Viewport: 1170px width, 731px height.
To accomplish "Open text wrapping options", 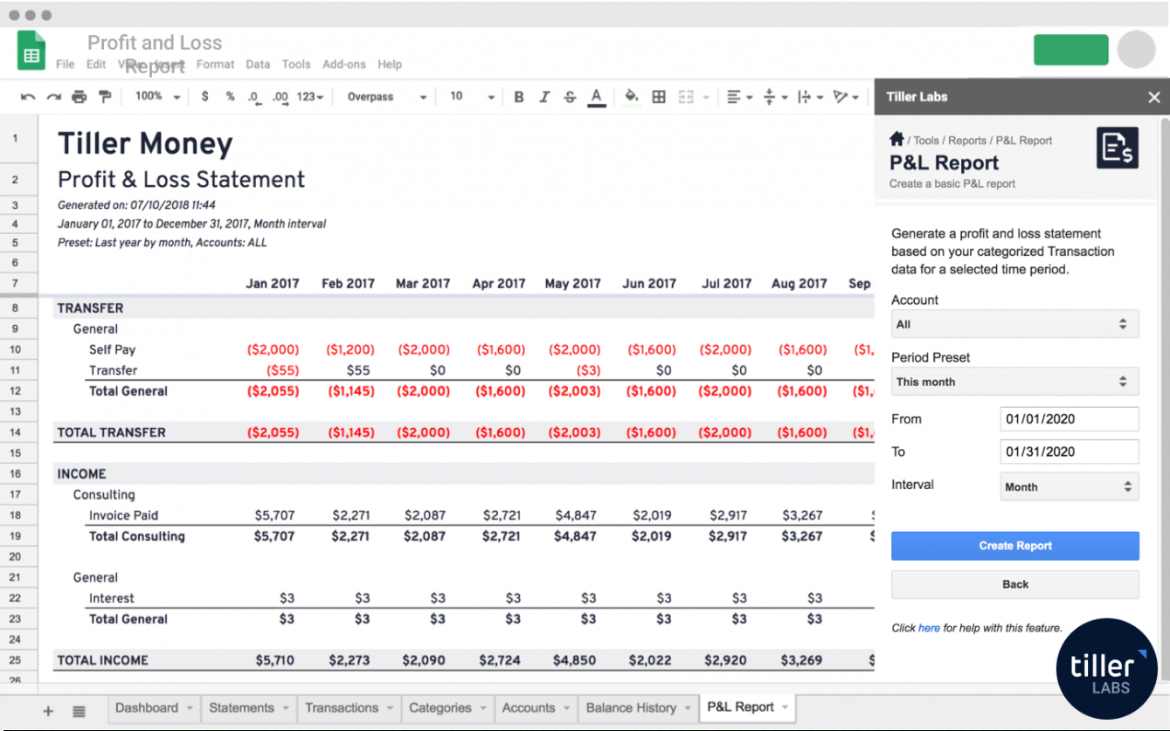I will tap(810, 97).
